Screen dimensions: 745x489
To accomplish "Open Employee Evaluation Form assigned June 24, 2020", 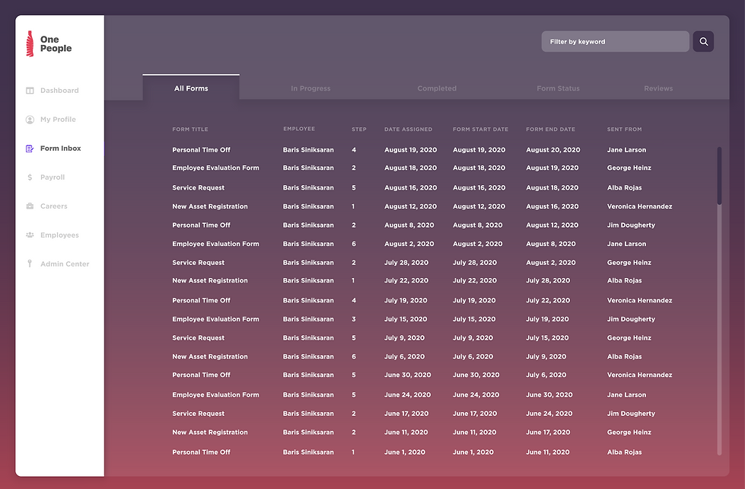I will coord(215,395).
